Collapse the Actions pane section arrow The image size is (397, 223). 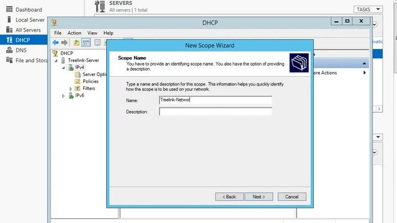point(364,63)
